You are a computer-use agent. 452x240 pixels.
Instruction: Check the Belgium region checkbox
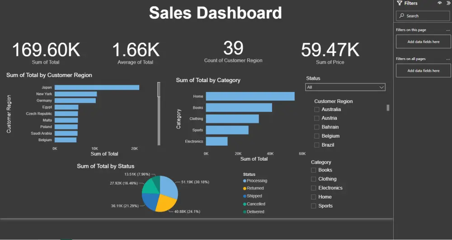pos(317,136)
